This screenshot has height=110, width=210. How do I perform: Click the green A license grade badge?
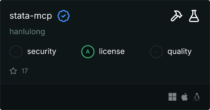click(88, 51)
